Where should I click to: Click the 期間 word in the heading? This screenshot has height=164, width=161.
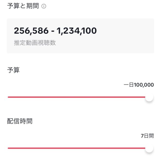33,6
